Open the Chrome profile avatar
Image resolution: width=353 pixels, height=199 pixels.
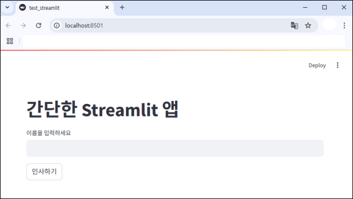point(329,25)
